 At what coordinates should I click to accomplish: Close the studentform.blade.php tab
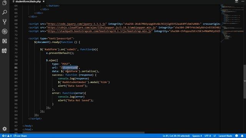tap(43, 2)
